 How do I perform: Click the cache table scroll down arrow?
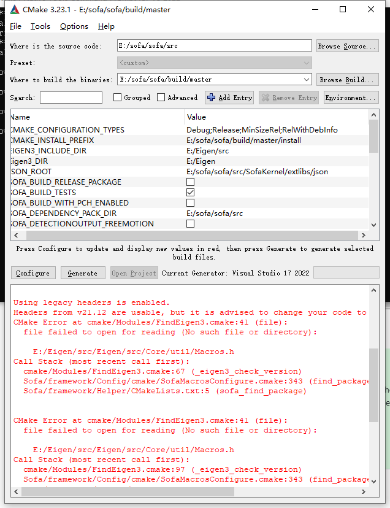pos(373,225)
